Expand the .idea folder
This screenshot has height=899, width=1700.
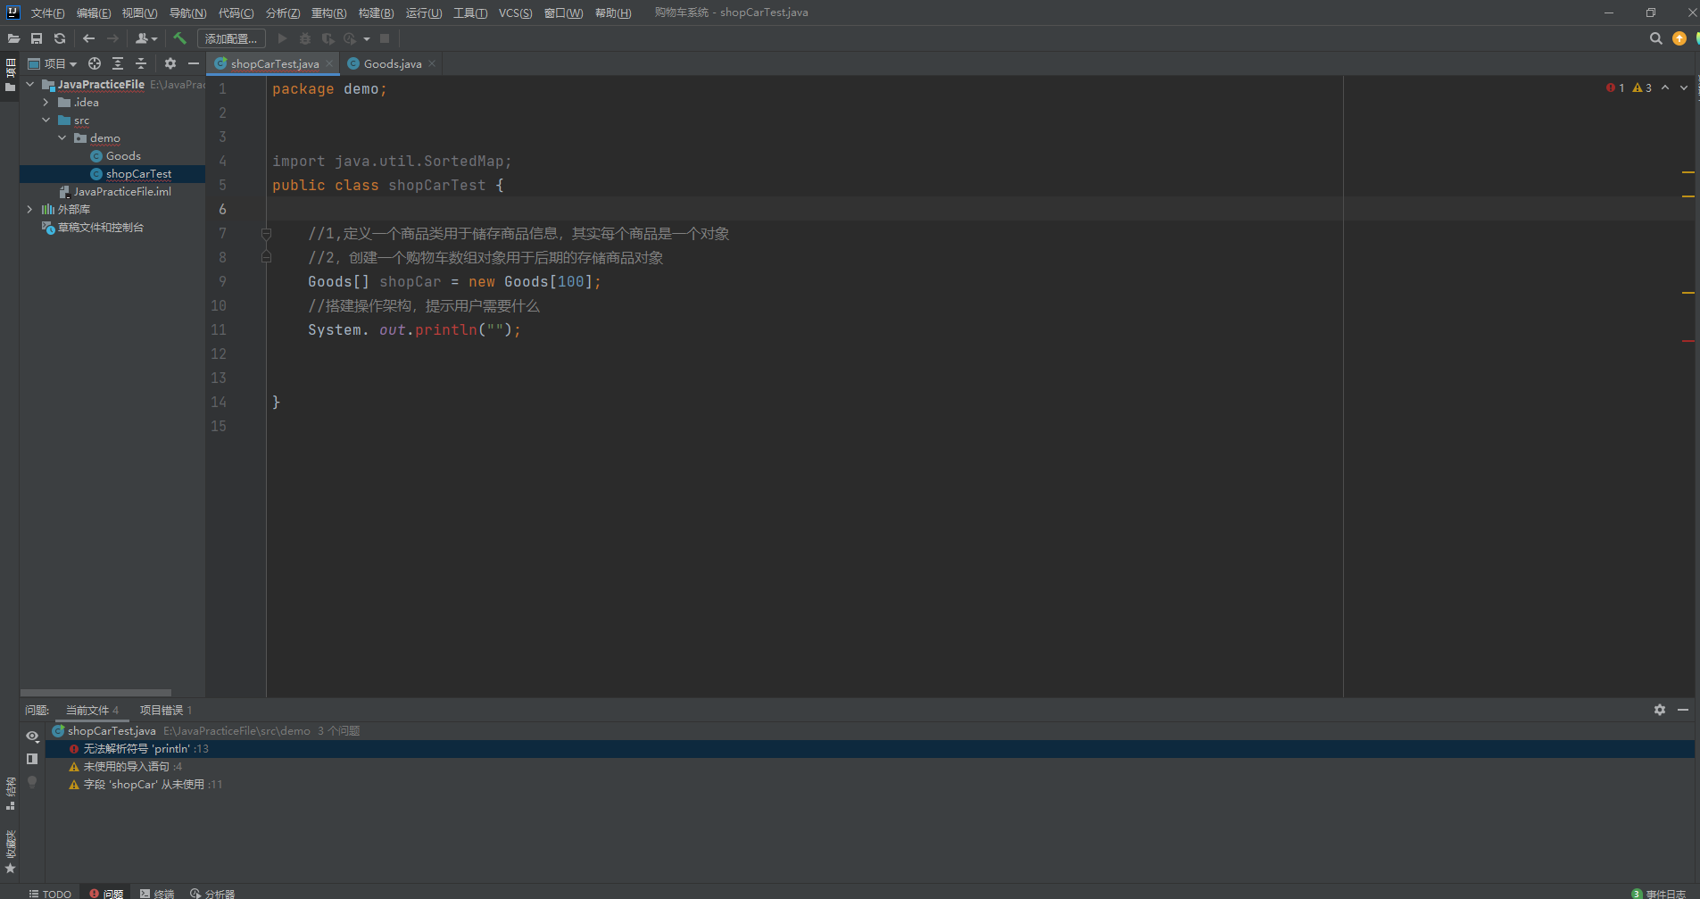46,103
